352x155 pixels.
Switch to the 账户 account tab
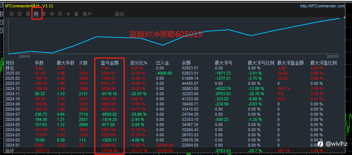(87, 14)
